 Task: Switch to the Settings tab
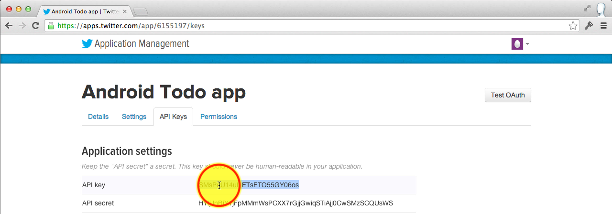coord(134,117)
